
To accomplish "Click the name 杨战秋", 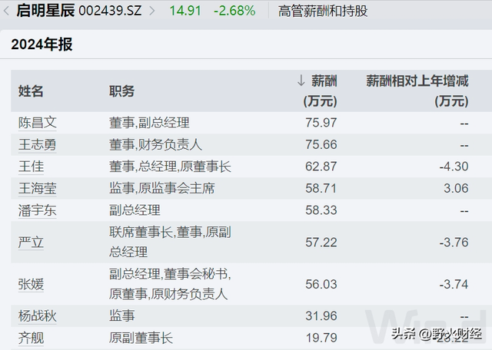I will pos(38,315).
